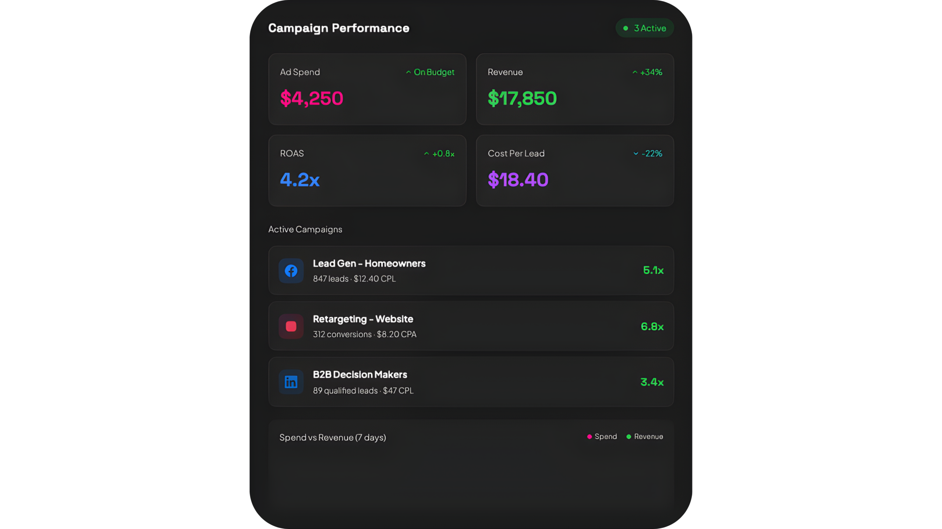Click the Facebook icon for Lead Gen campaign
The width and height of the screenshot is (942, 529).
pos(291,271)
